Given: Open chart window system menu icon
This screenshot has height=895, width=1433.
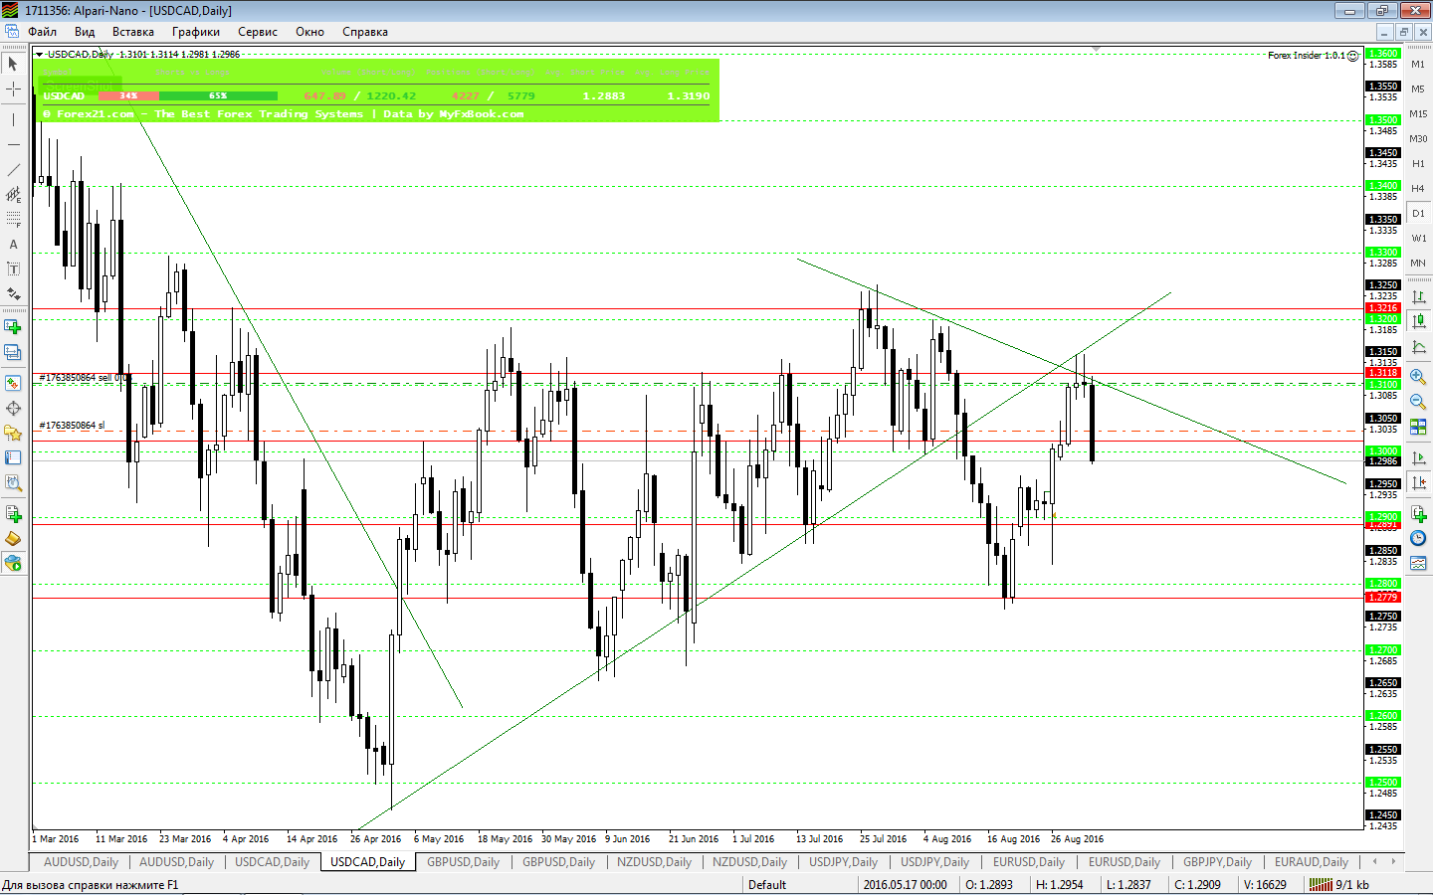Looking at the screenshot, I should pyautogui.click(x=11, y=32).
